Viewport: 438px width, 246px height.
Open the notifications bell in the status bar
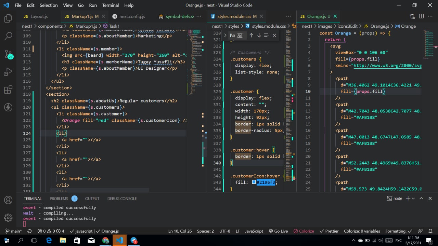(430, 231)
